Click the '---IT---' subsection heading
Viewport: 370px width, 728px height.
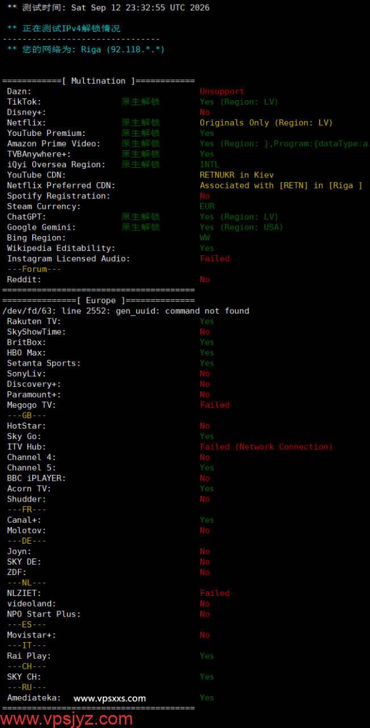[x=27, y=646]
